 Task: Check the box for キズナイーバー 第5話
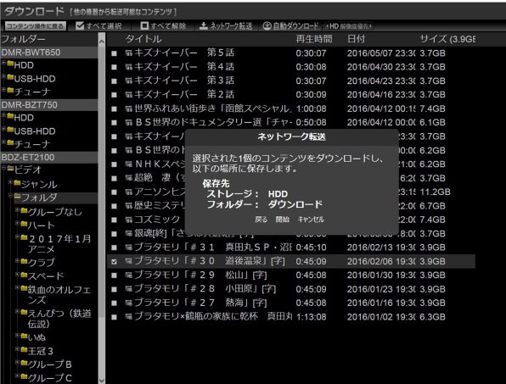pos(114,53)
